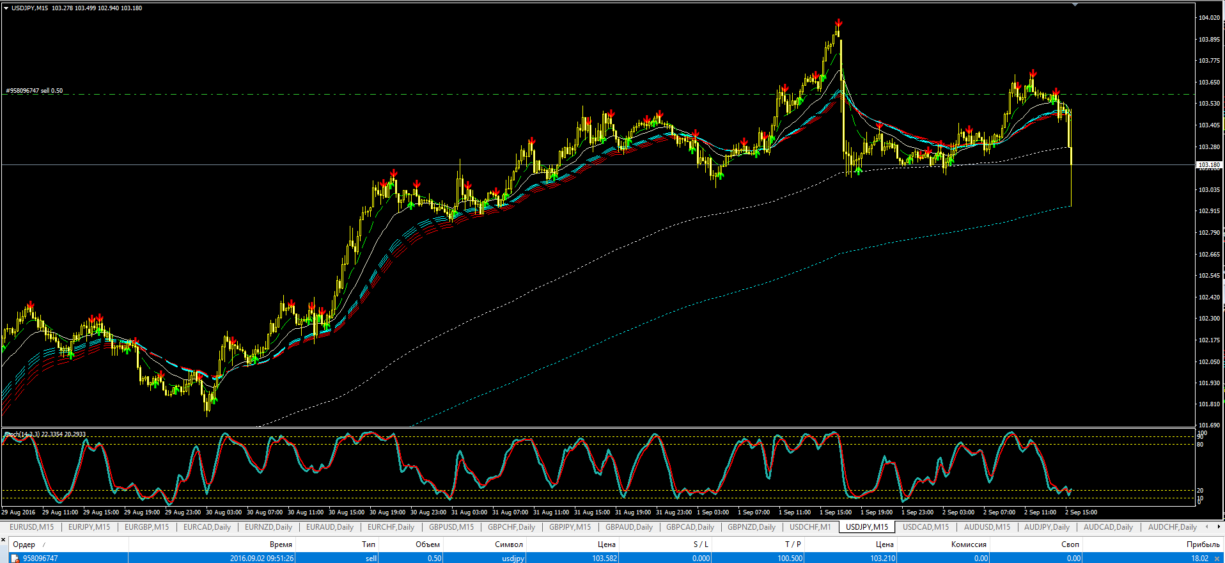Screen dimensions: 1225x563
Task: Click the triangle next to USDJPY,M15 chart title
Action: [x=6, y=8]
